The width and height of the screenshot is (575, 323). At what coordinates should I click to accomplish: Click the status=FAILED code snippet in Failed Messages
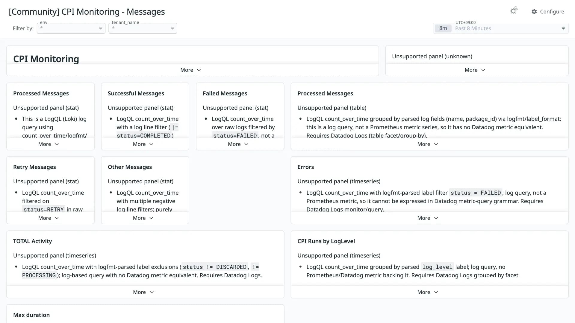(x=235, y=135)
